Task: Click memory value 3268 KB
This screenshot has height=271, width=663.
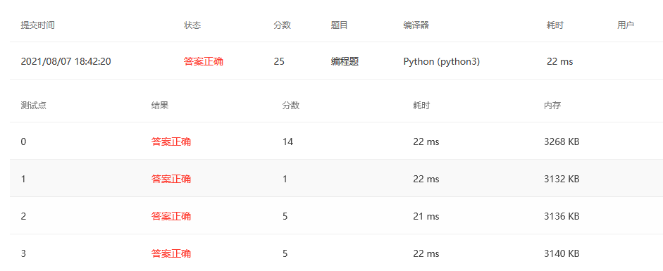Action: 562,141
